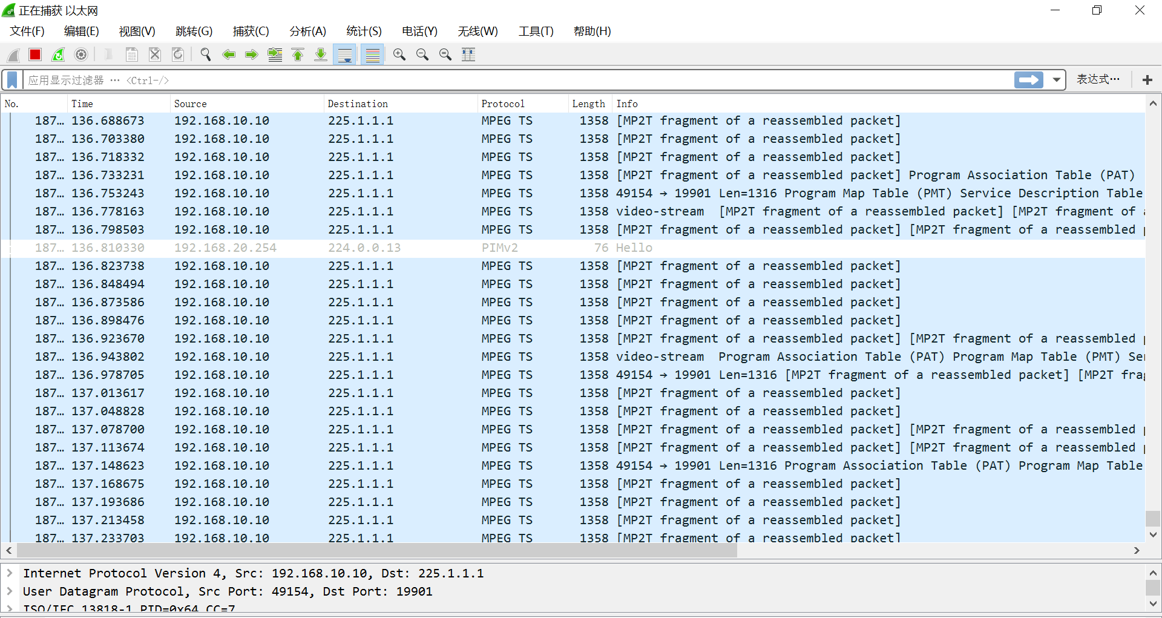Open the 无线(W) menu
The image size is (1162, 618).
[x=478, y=31]
